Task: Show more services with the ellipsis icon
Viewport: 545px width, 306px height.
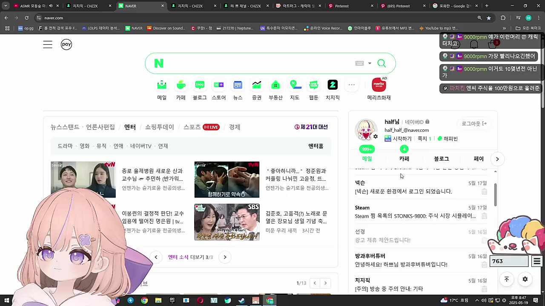Action: pos(352,85)
